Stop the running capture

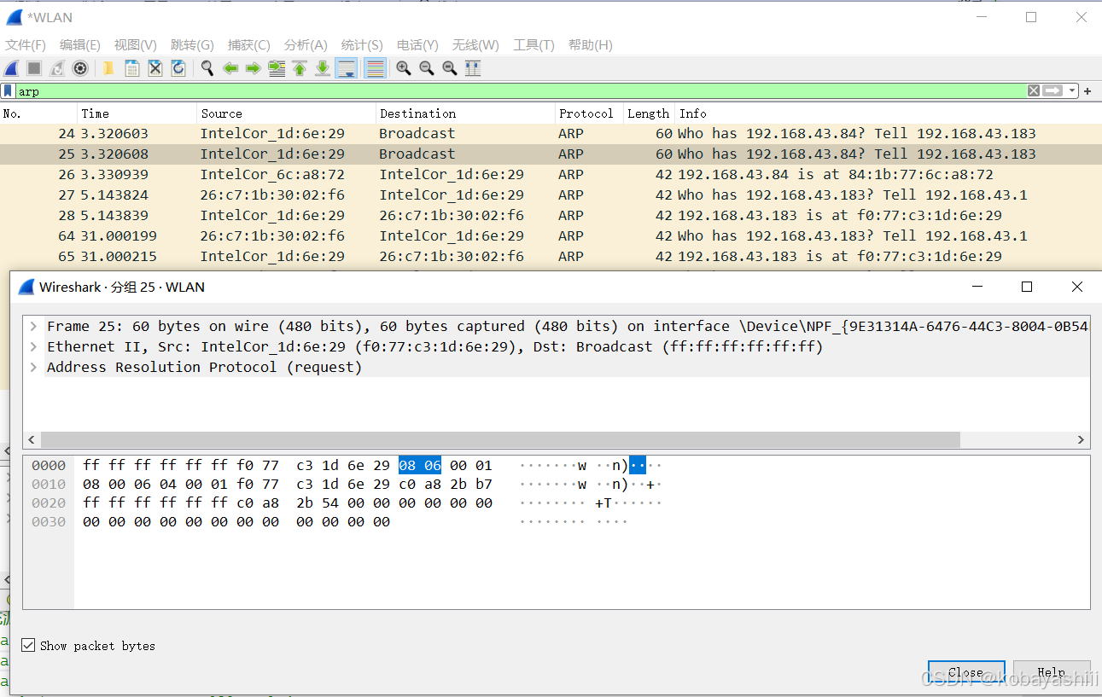34,68
